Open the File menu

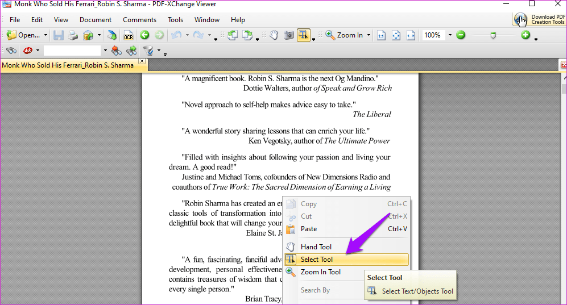coord(15,20)
